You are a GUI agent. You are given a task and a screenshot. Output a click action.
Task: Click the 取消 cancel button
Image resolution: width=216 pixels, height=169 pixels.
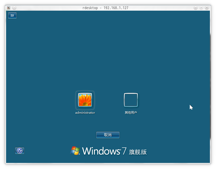pos(108,135)
